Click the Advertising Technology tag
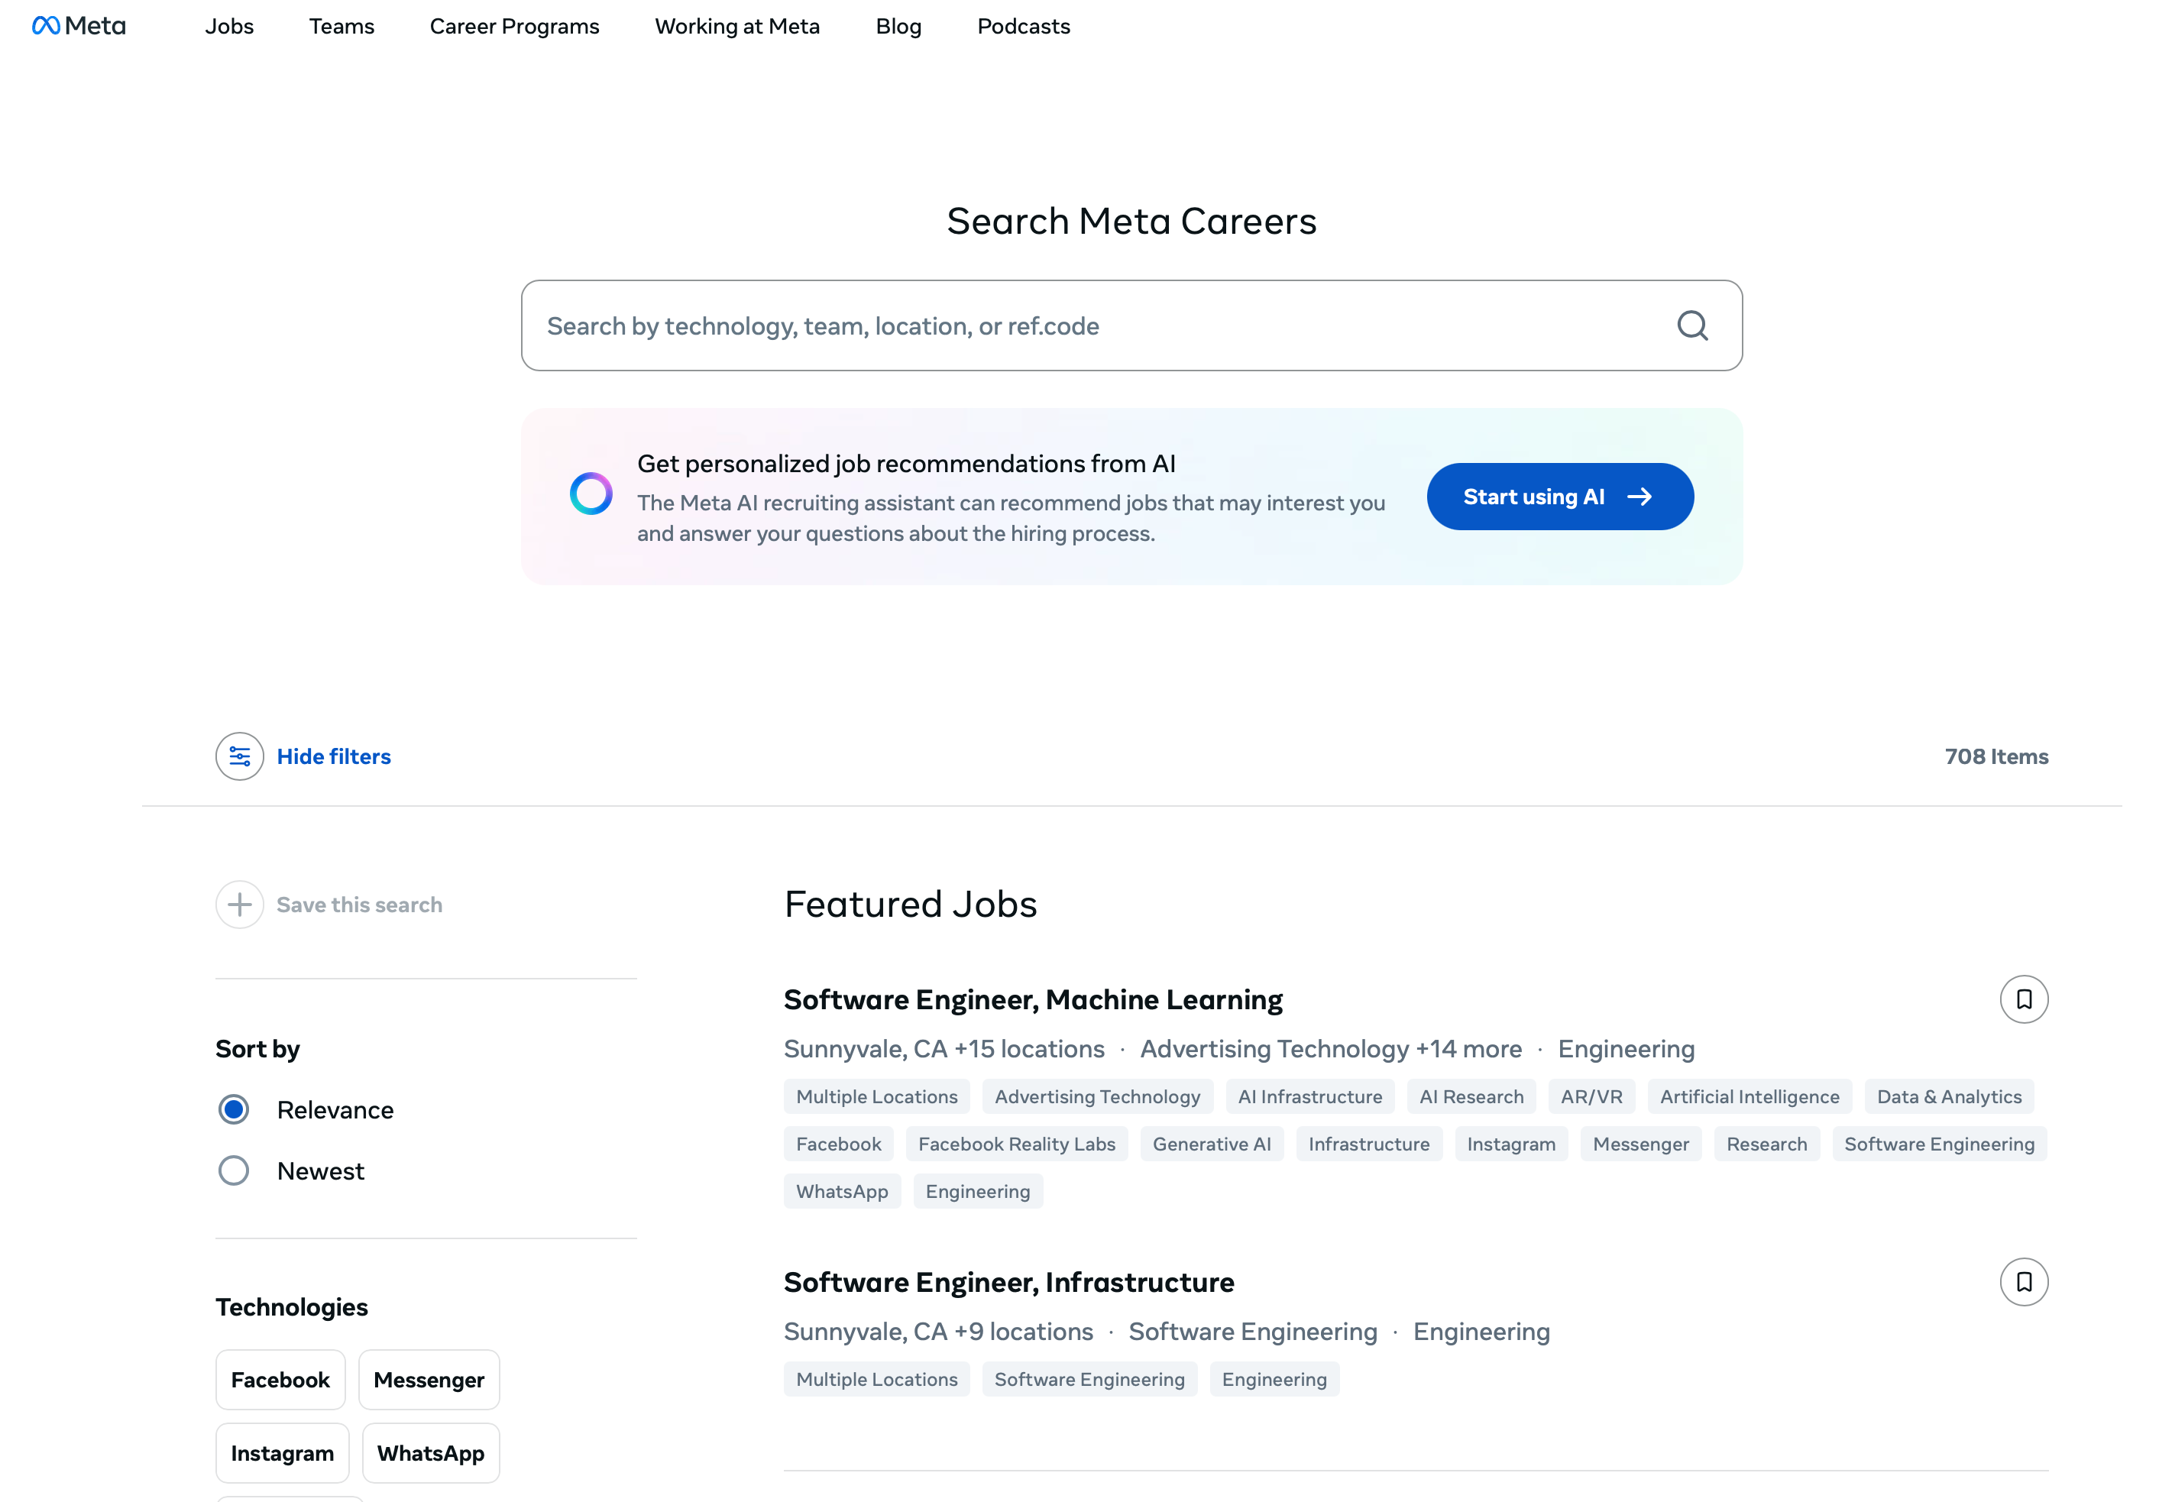The width and height of the screenshot is (2159, 1502). 1097,1096
